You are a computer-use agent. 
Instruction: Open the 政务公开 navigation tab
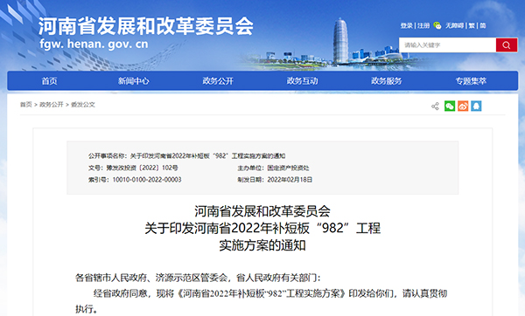(x=218, y=81)
